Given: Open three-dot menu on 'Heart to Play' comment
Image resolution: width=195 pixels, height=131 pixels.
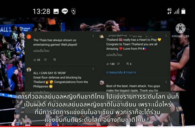Looking at the screenshot, I should point(166,36).
